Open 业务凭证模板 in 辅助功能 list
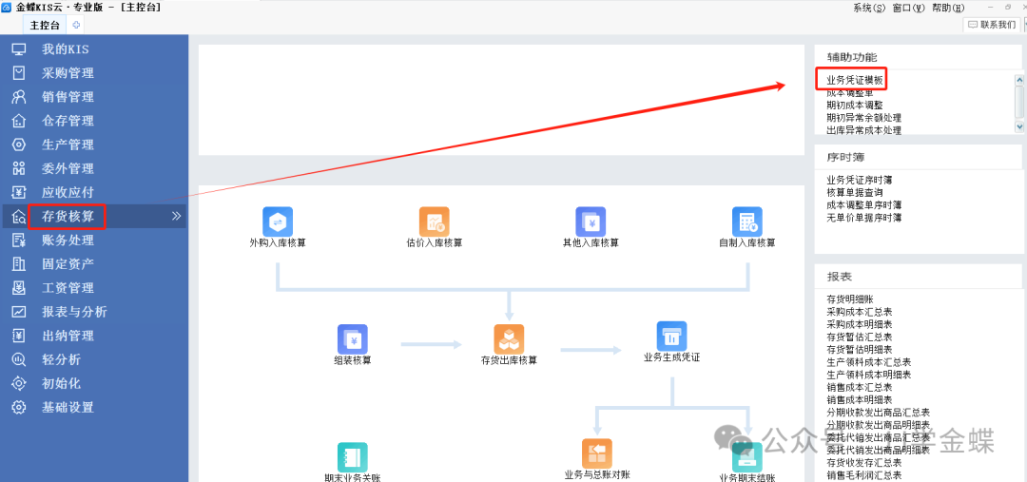This screenshot has width=1027, height=482. (x=854, y=80)
